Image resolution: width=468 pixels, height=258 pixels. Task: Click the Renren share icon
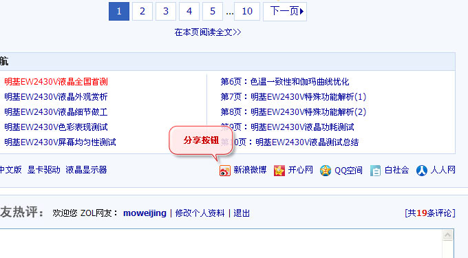tap(421, 171)
